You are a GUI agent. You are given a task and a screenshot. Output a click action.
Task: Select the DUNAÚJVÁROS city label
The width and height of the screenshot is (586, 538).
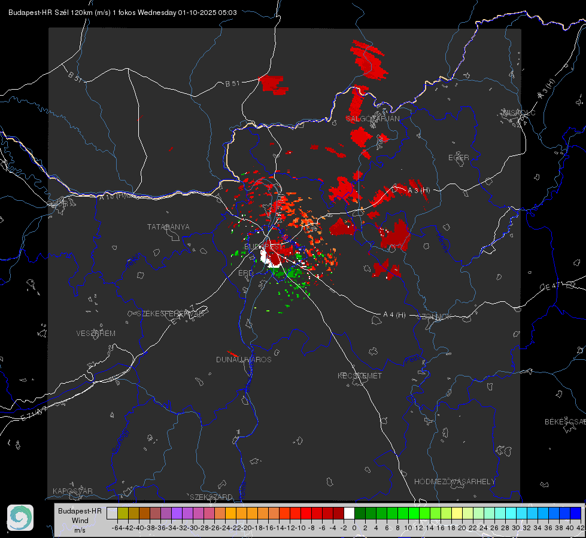pos(244,359)
